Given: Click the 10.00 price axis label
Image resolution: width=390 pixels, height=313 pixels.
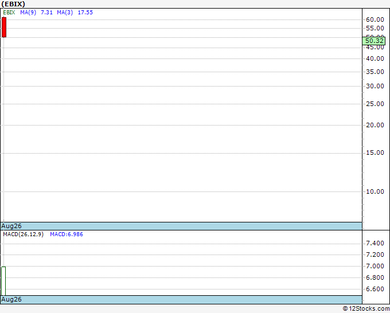Looking at the screenshot, I should [375, 191].
